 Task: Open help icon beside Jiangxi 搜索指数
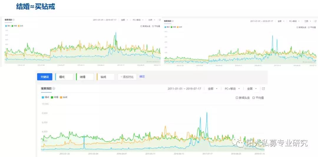173,21
